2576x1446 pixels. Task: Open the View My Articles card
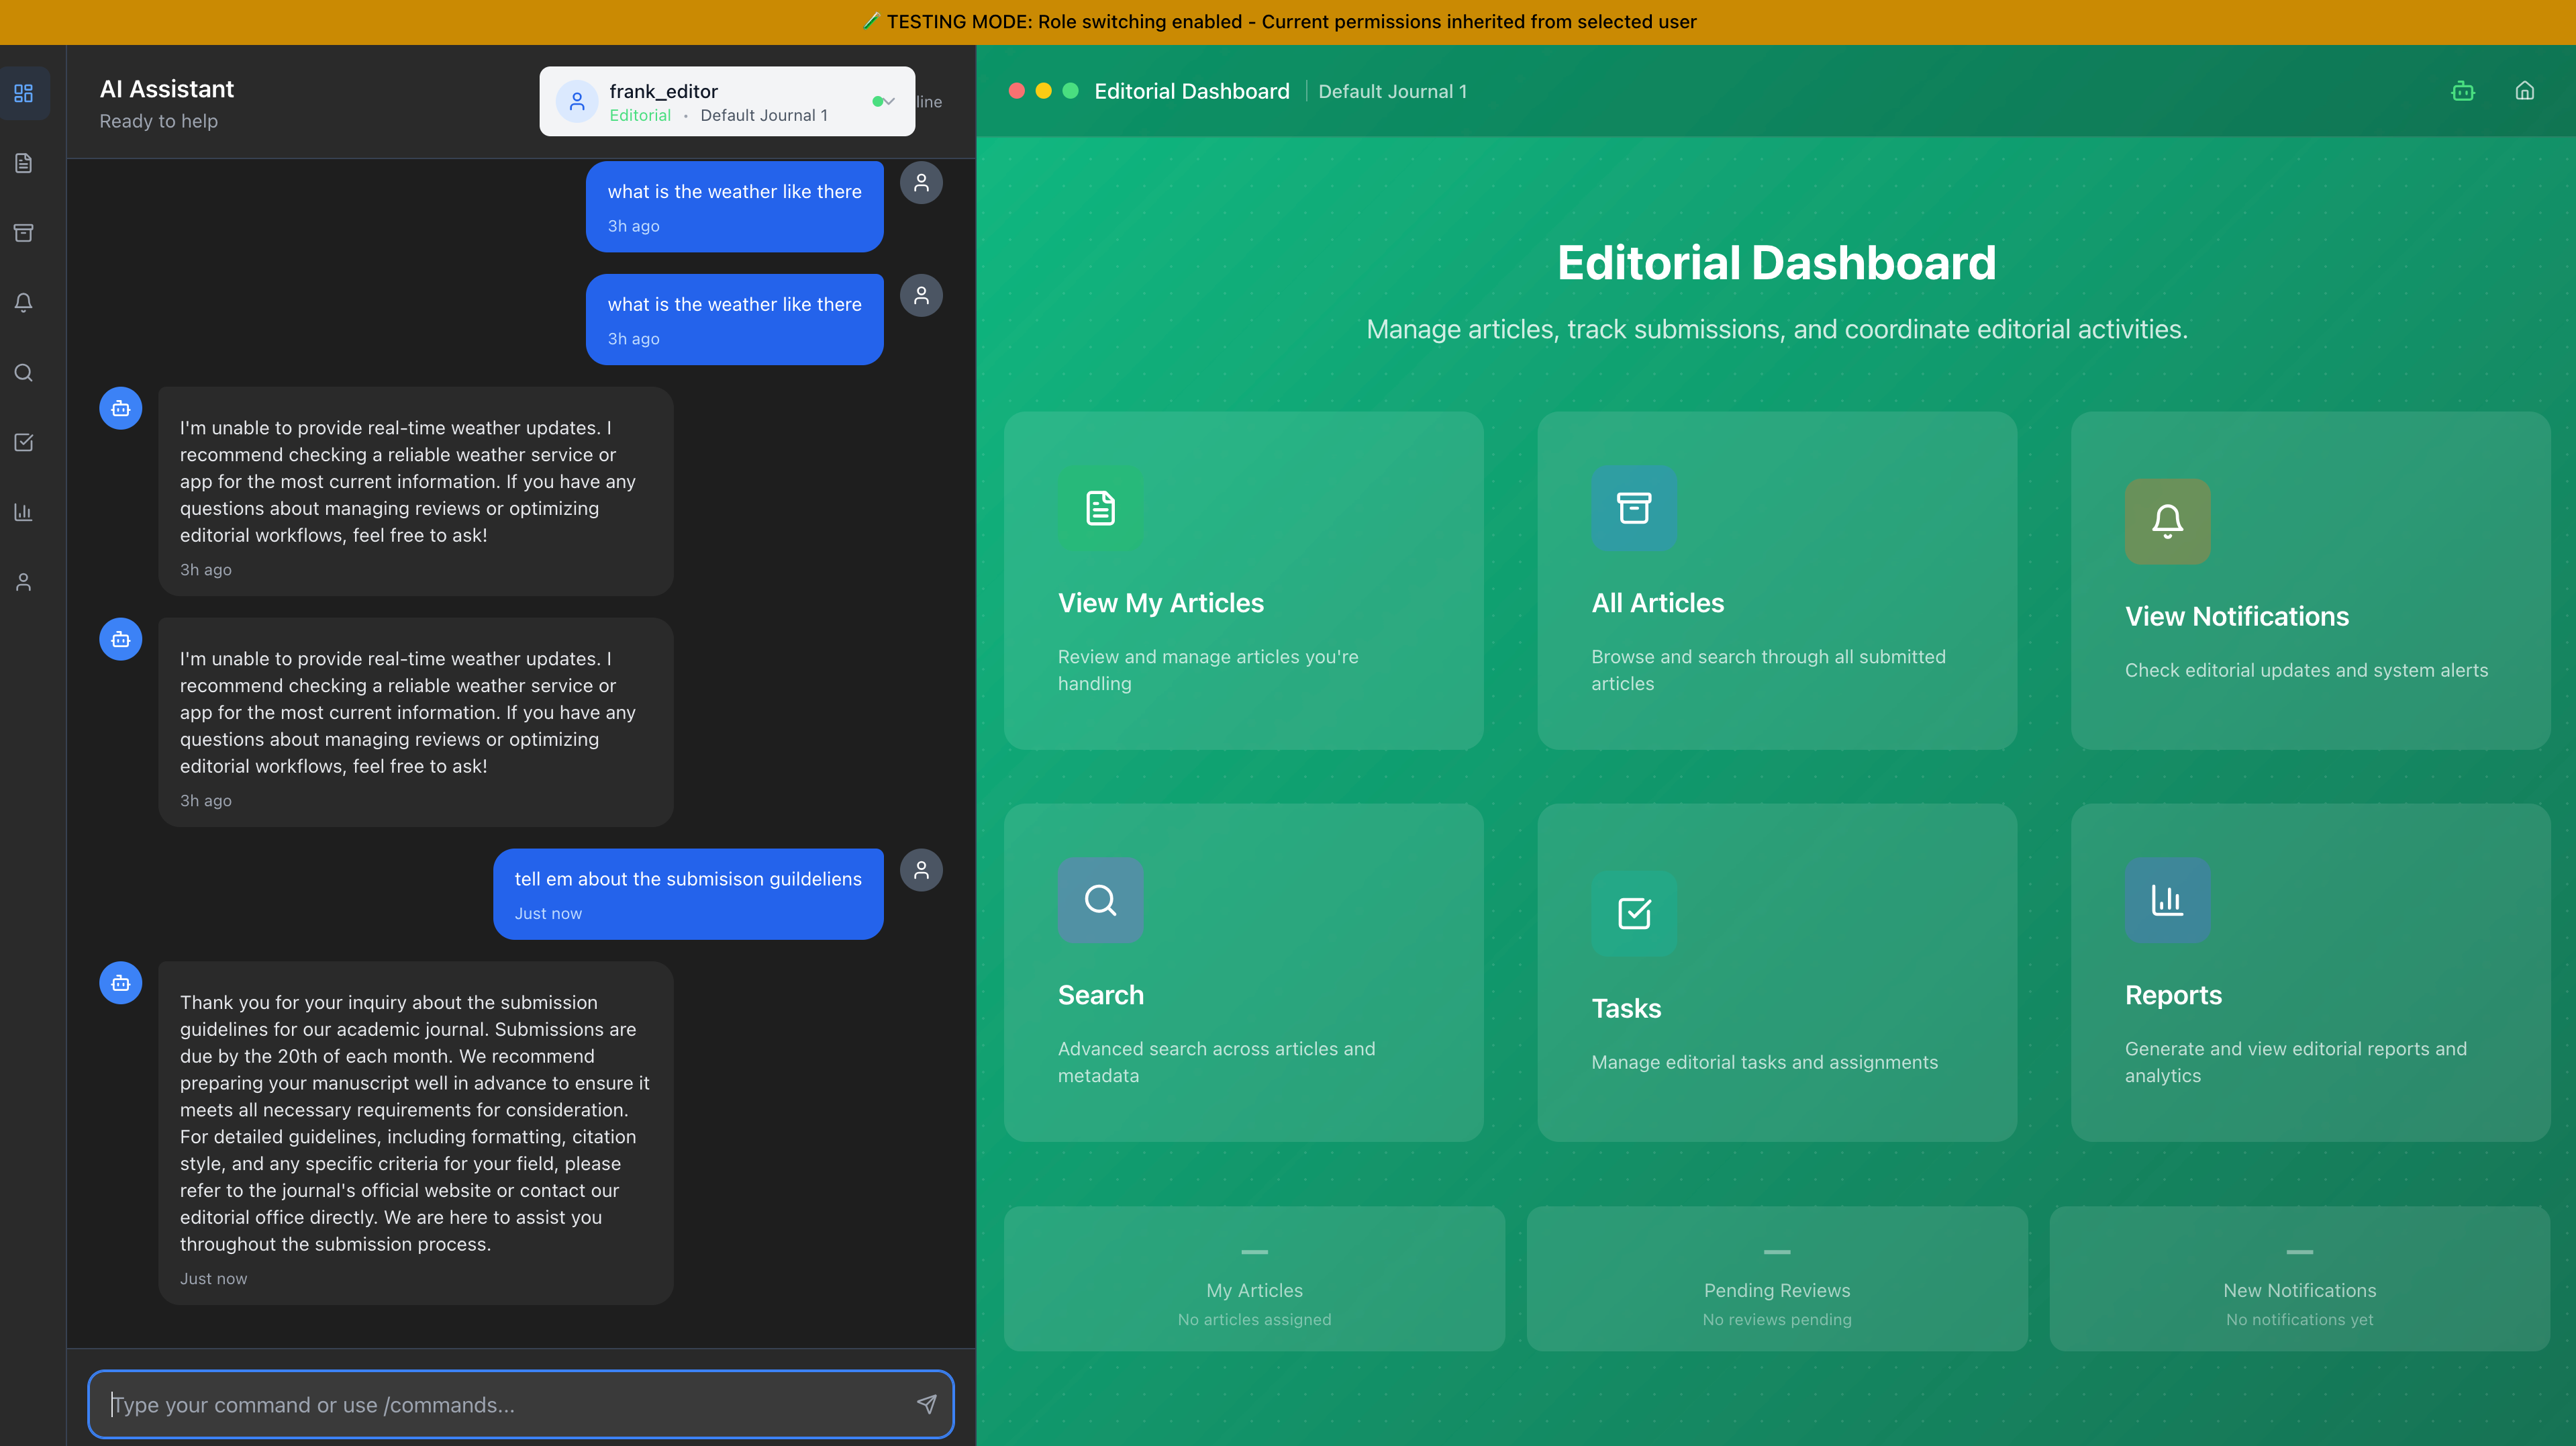pyautogui.click(x=1243, y=580)
